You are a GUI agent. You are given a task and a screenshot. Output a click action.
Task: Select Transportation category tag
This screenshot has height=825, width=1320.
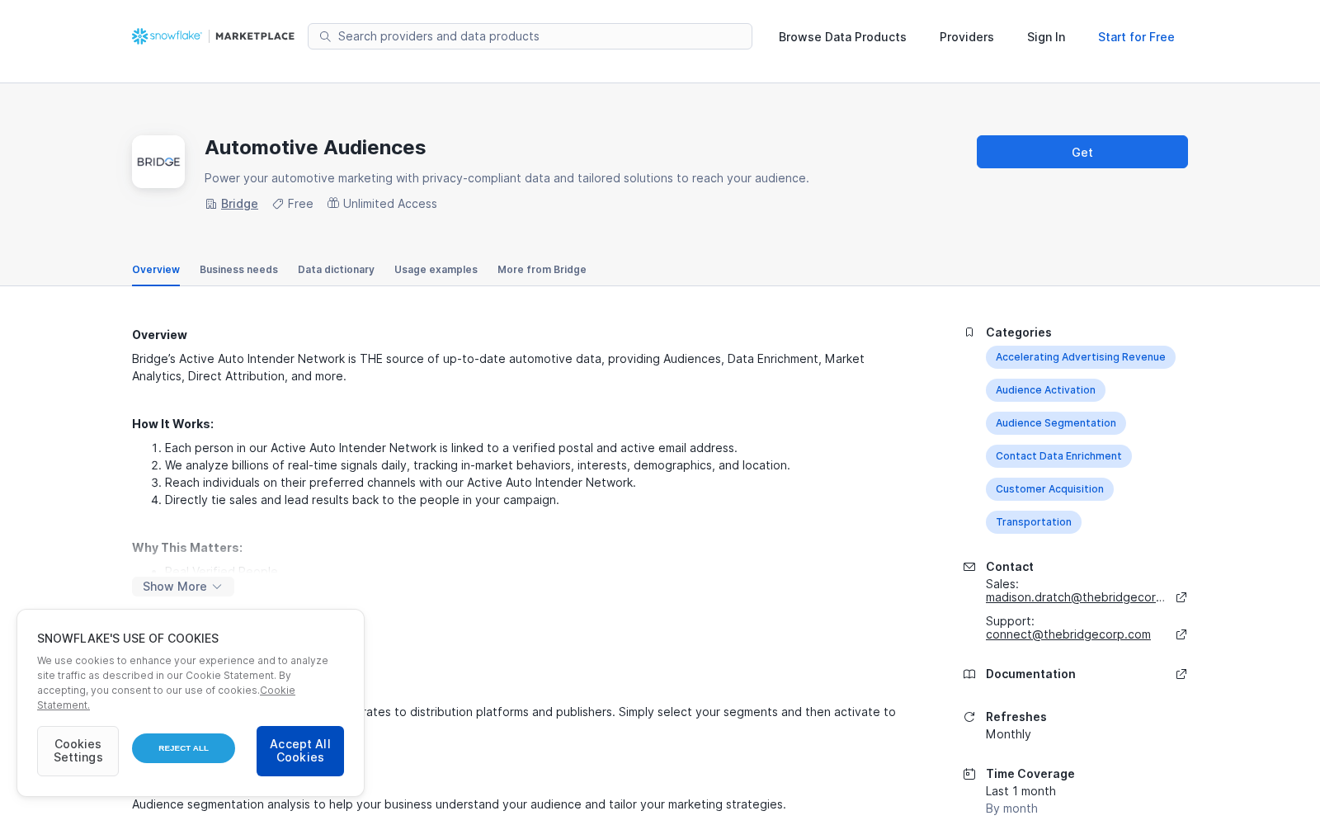pyautogui.click(x=1034, y=522)
